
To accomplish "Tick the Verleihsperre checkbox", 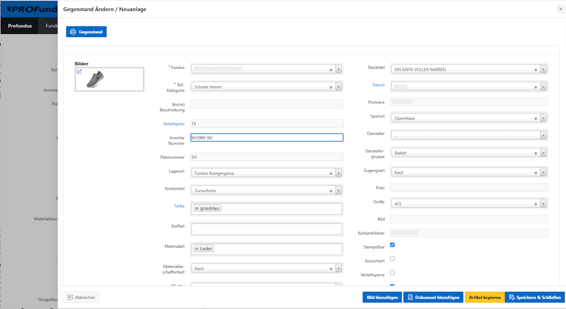I will 392,272.
